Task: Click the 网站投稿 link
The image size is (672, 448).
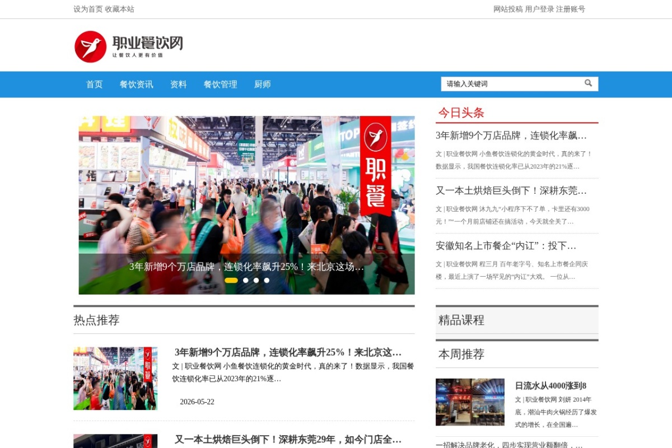Action: click(508, 9)
